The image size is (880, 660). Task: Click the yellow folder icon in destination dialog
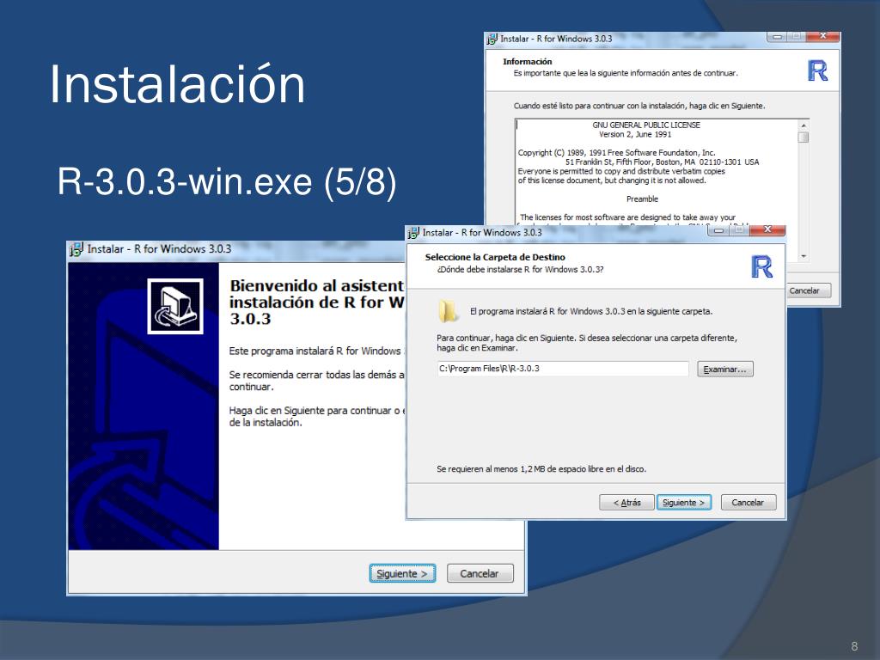coord(447,311)
